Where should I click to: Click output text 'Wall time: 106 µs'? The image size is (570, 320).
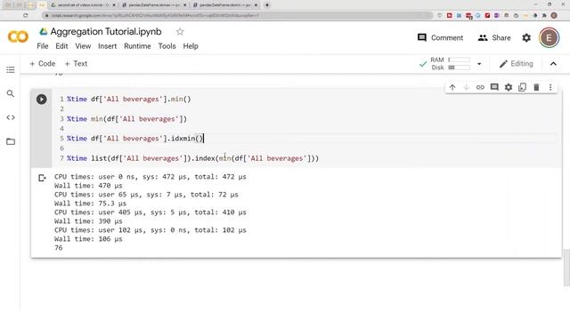pos(88,239)
